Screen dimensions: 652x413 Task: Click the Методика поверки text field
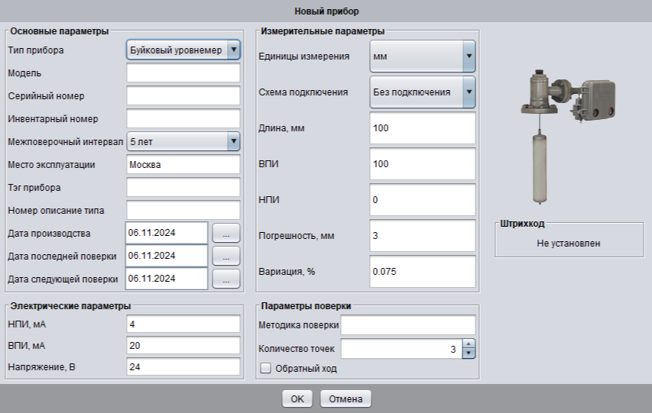[x=408, y=326]
